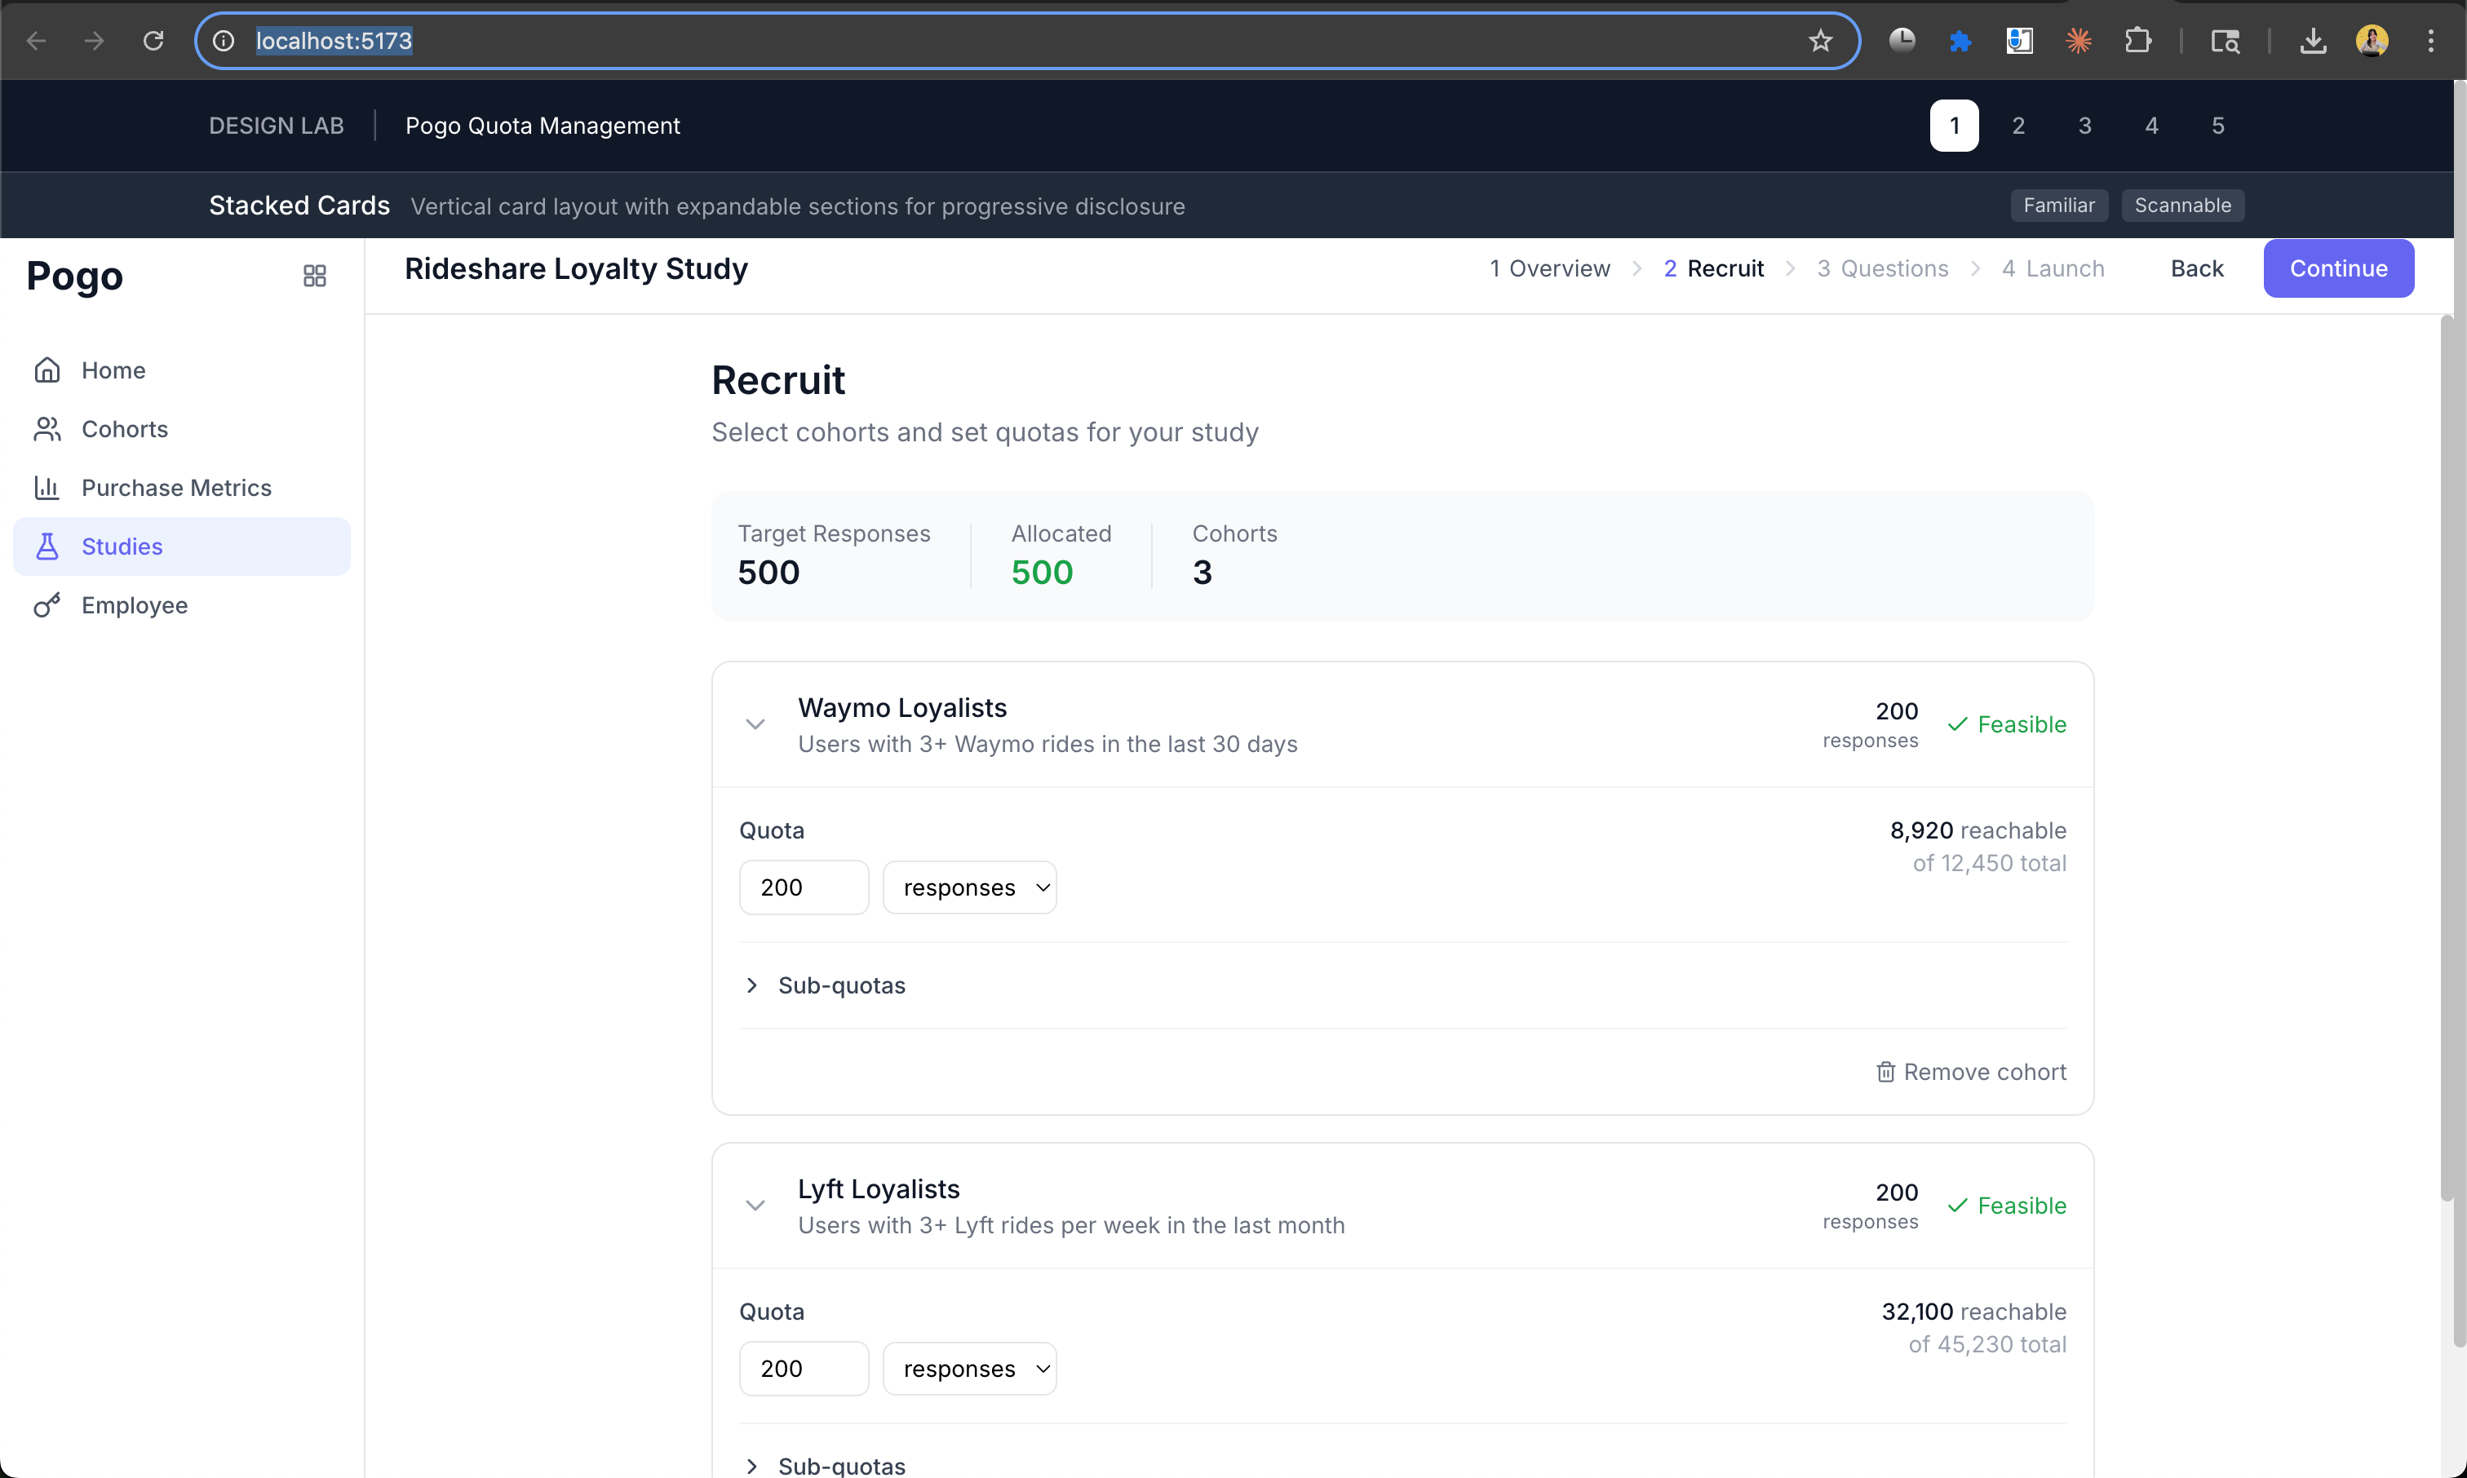This screenshot has height=1478, width=2467.
Task: Switch to design variant 3
Action: point(2084,126)
